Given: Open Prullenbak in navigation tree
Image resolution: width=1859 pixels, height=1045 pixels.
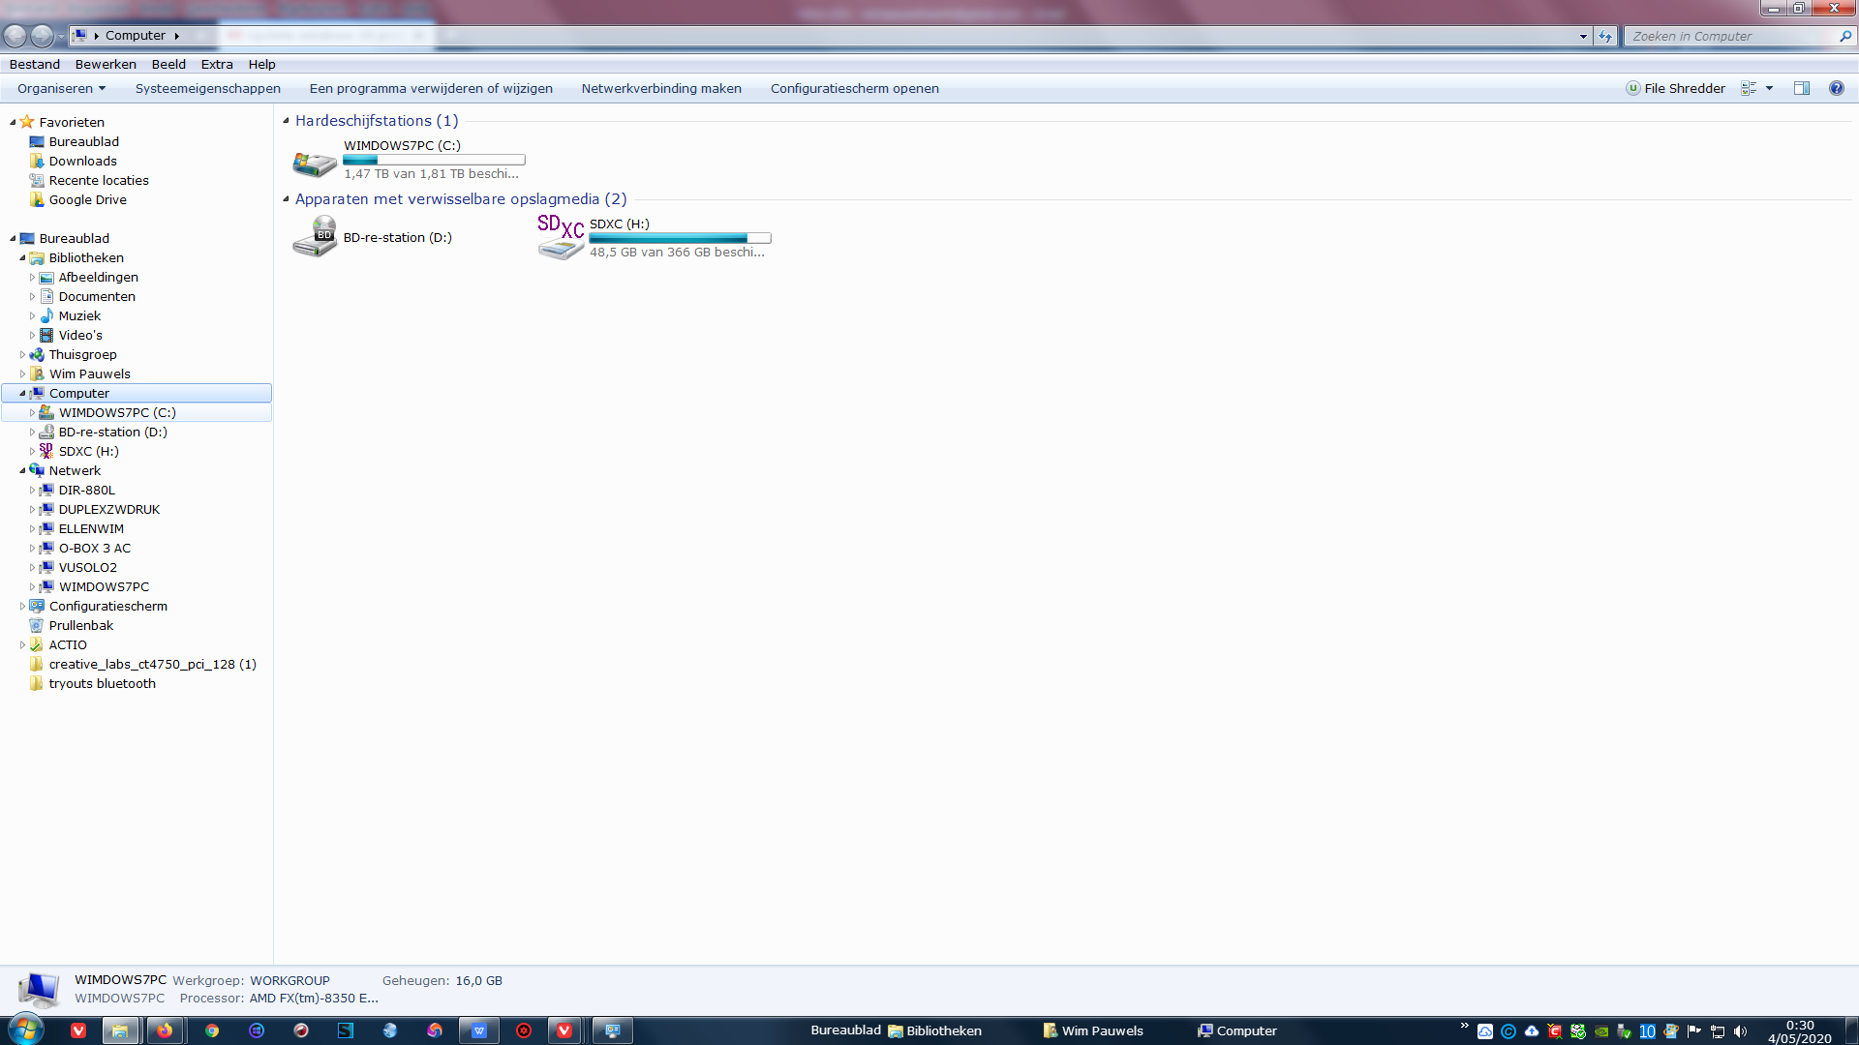Looking at the screenshot, I should (x=81, y=625).
